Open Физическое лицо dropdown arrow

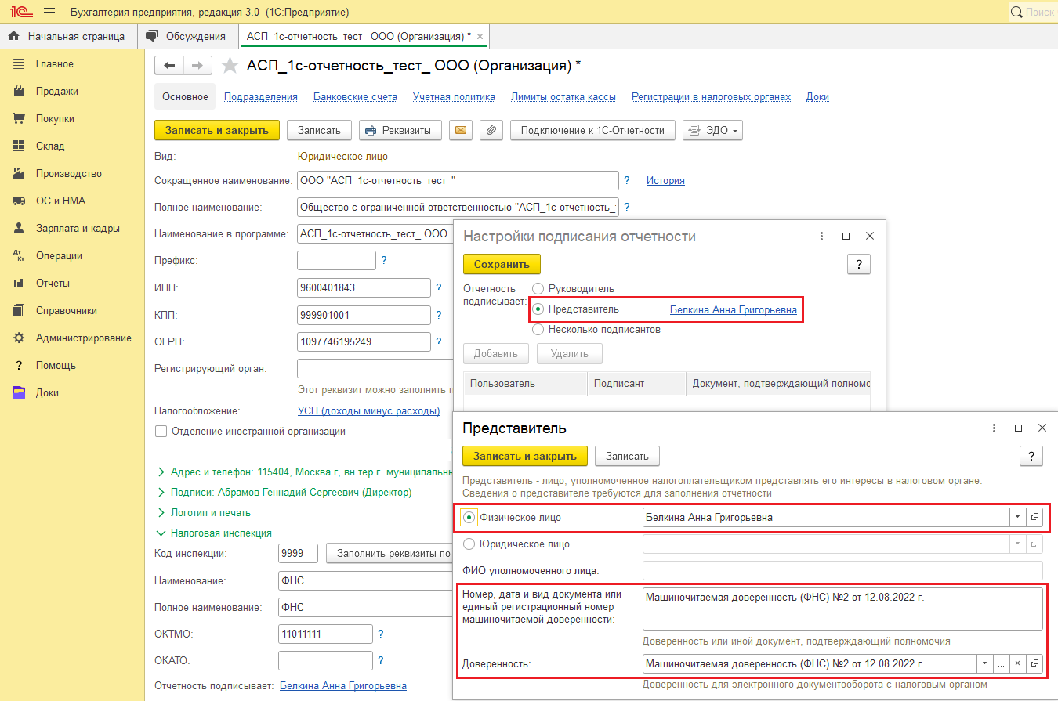[x=1017, y=518]
